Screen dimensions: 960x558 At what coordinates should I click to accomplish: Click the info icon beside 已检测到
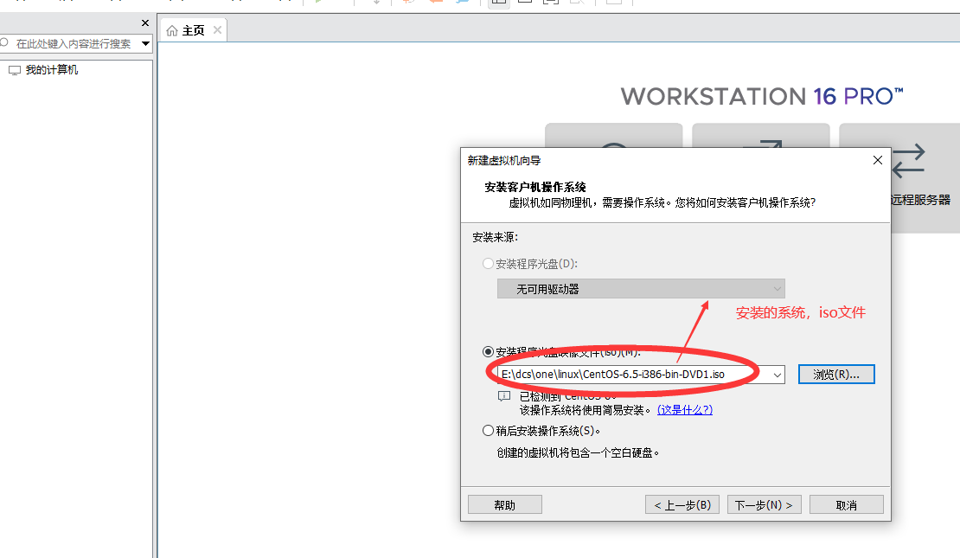(x=504, y=396)
